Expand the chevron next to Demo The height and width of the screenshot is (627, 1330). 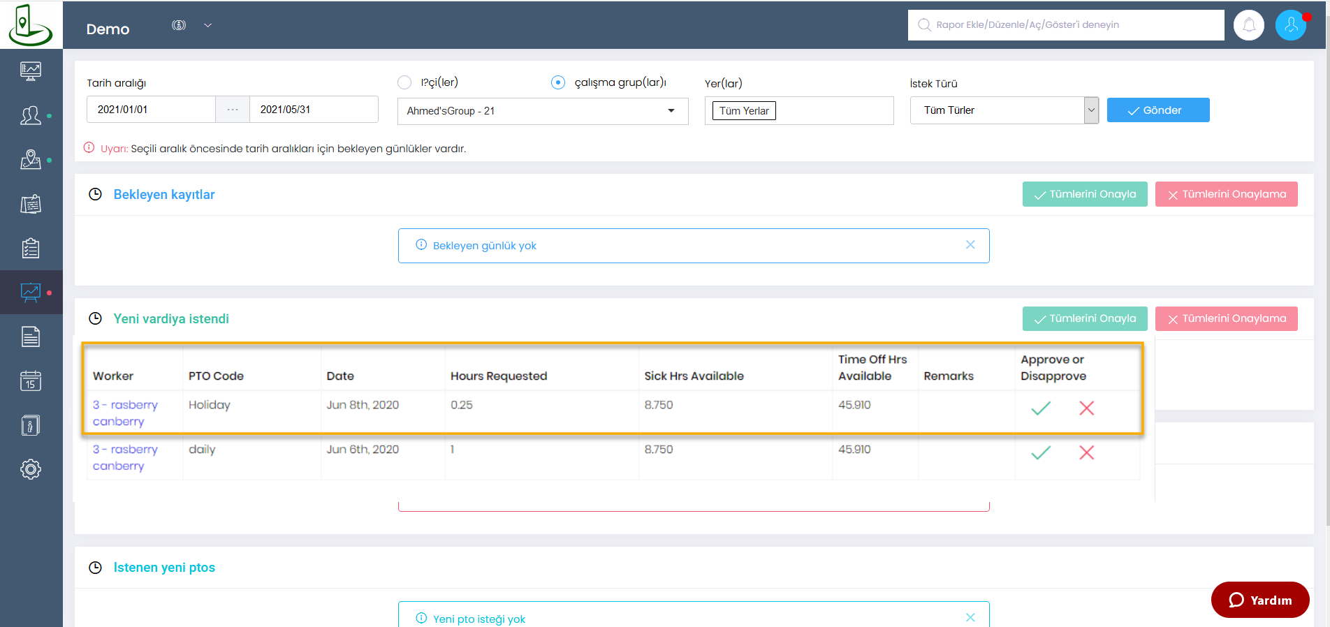(x=207, y=26)
